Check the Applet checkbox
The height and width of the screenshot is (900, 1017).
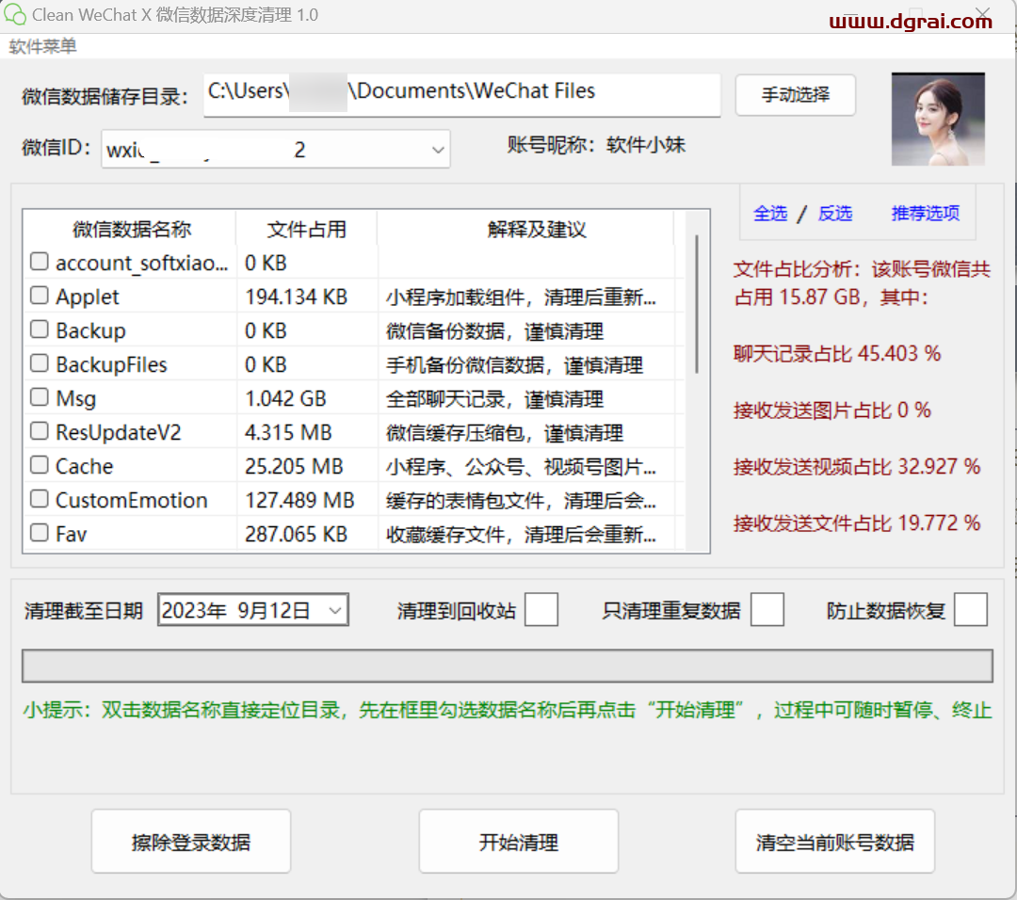[x=40, y=296]
